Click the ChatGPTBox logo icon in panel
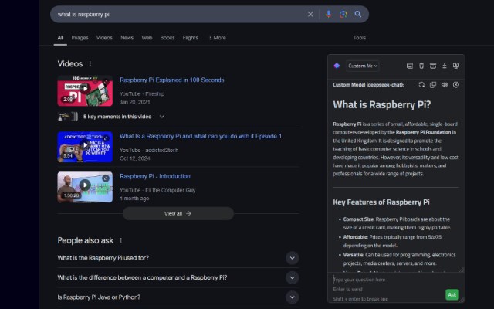Image resolution: width=494 pixels, height=309 pixels. pos(337,66)
